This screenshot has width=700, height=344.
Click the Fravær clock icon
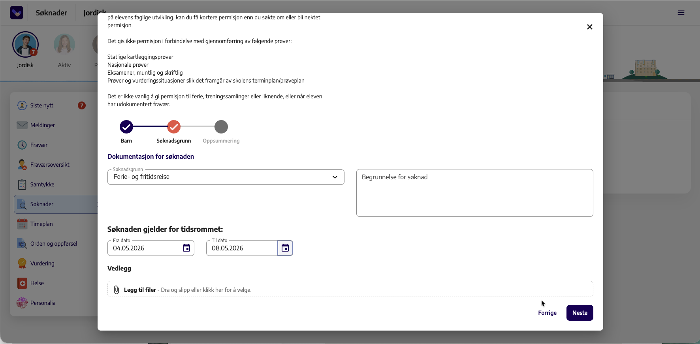pyautogui.click(x=22, y=145)
